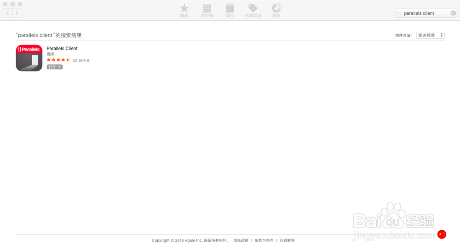Image resolution: width=460 pixels, height=251 pixels.
Task: Click the 排序方法 label
Action: 403,35
